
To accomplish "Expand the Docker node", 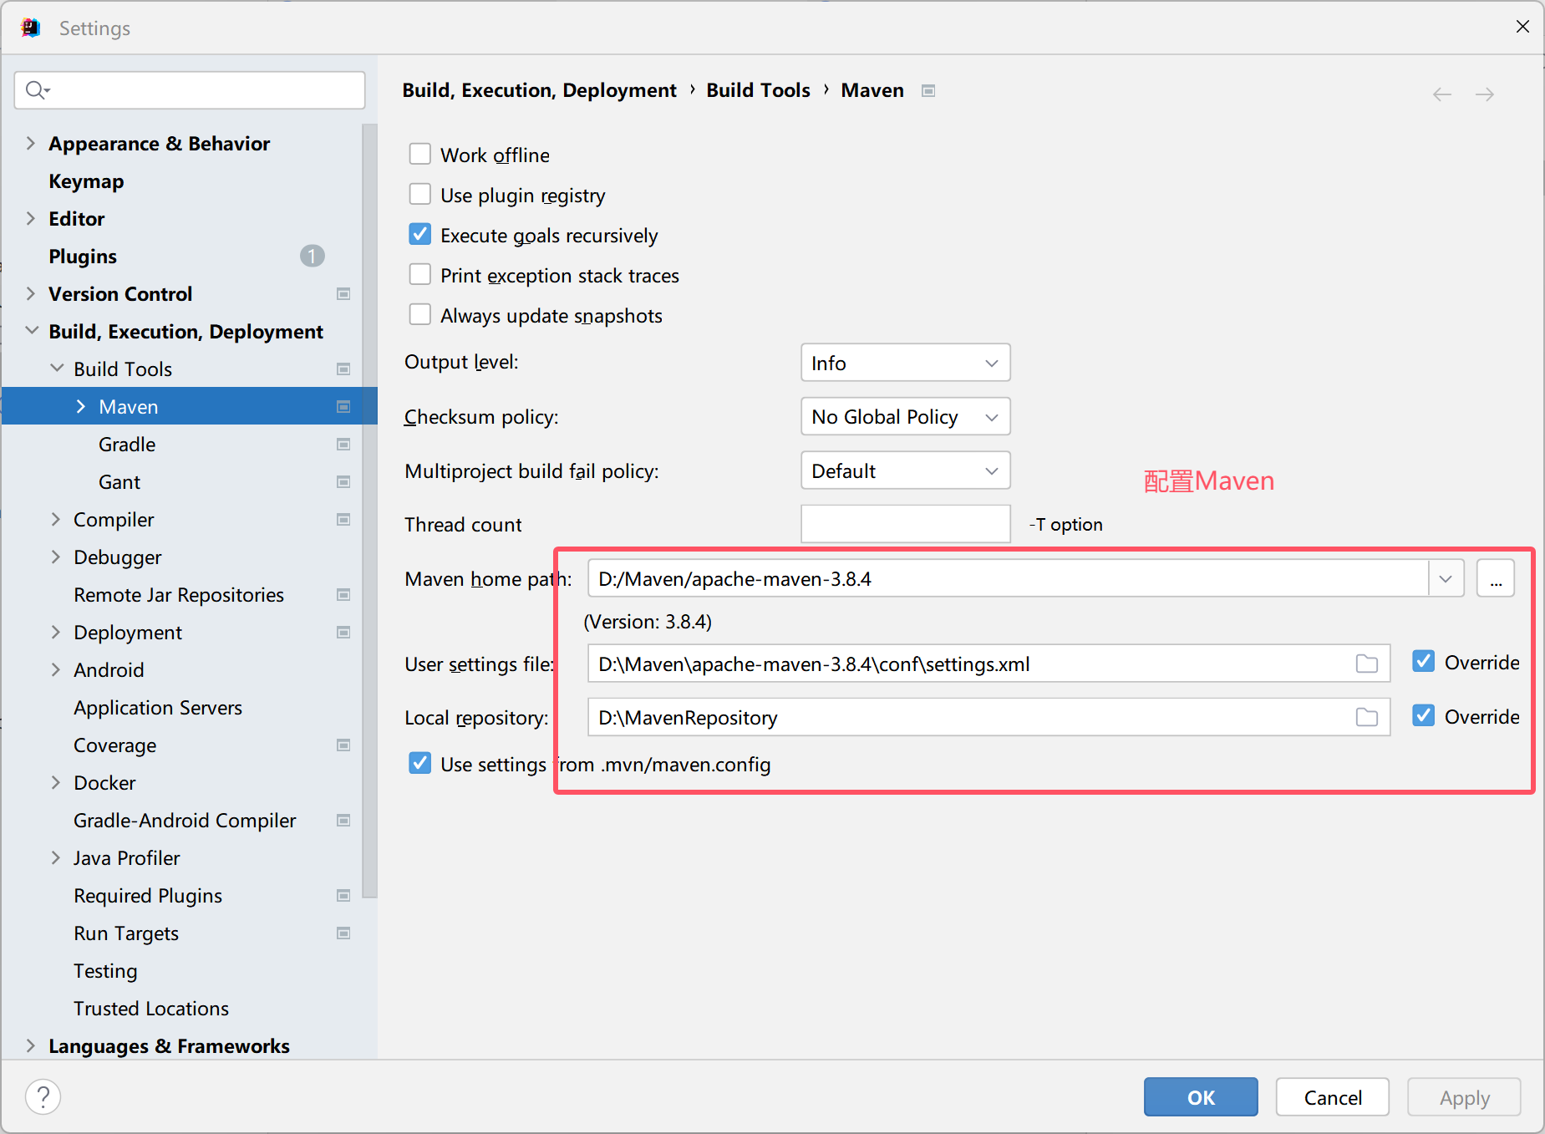I will (x=56, y=782).
